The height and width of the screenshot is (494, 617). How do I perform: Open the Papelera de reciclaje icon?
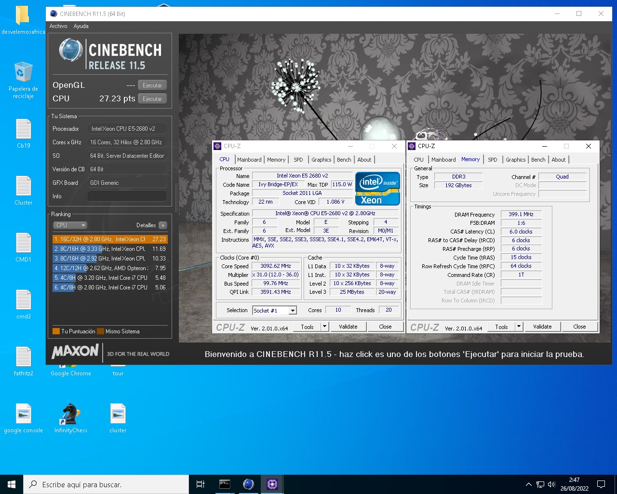point(23,80)
